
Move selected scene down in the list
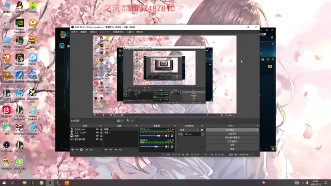pos(121,150)
